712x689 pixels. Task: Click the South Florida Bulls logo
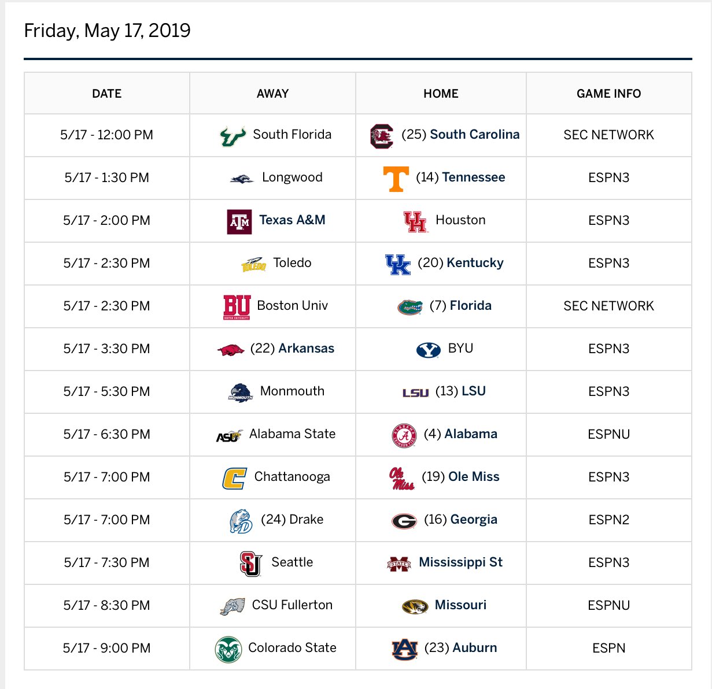(233, 136)
